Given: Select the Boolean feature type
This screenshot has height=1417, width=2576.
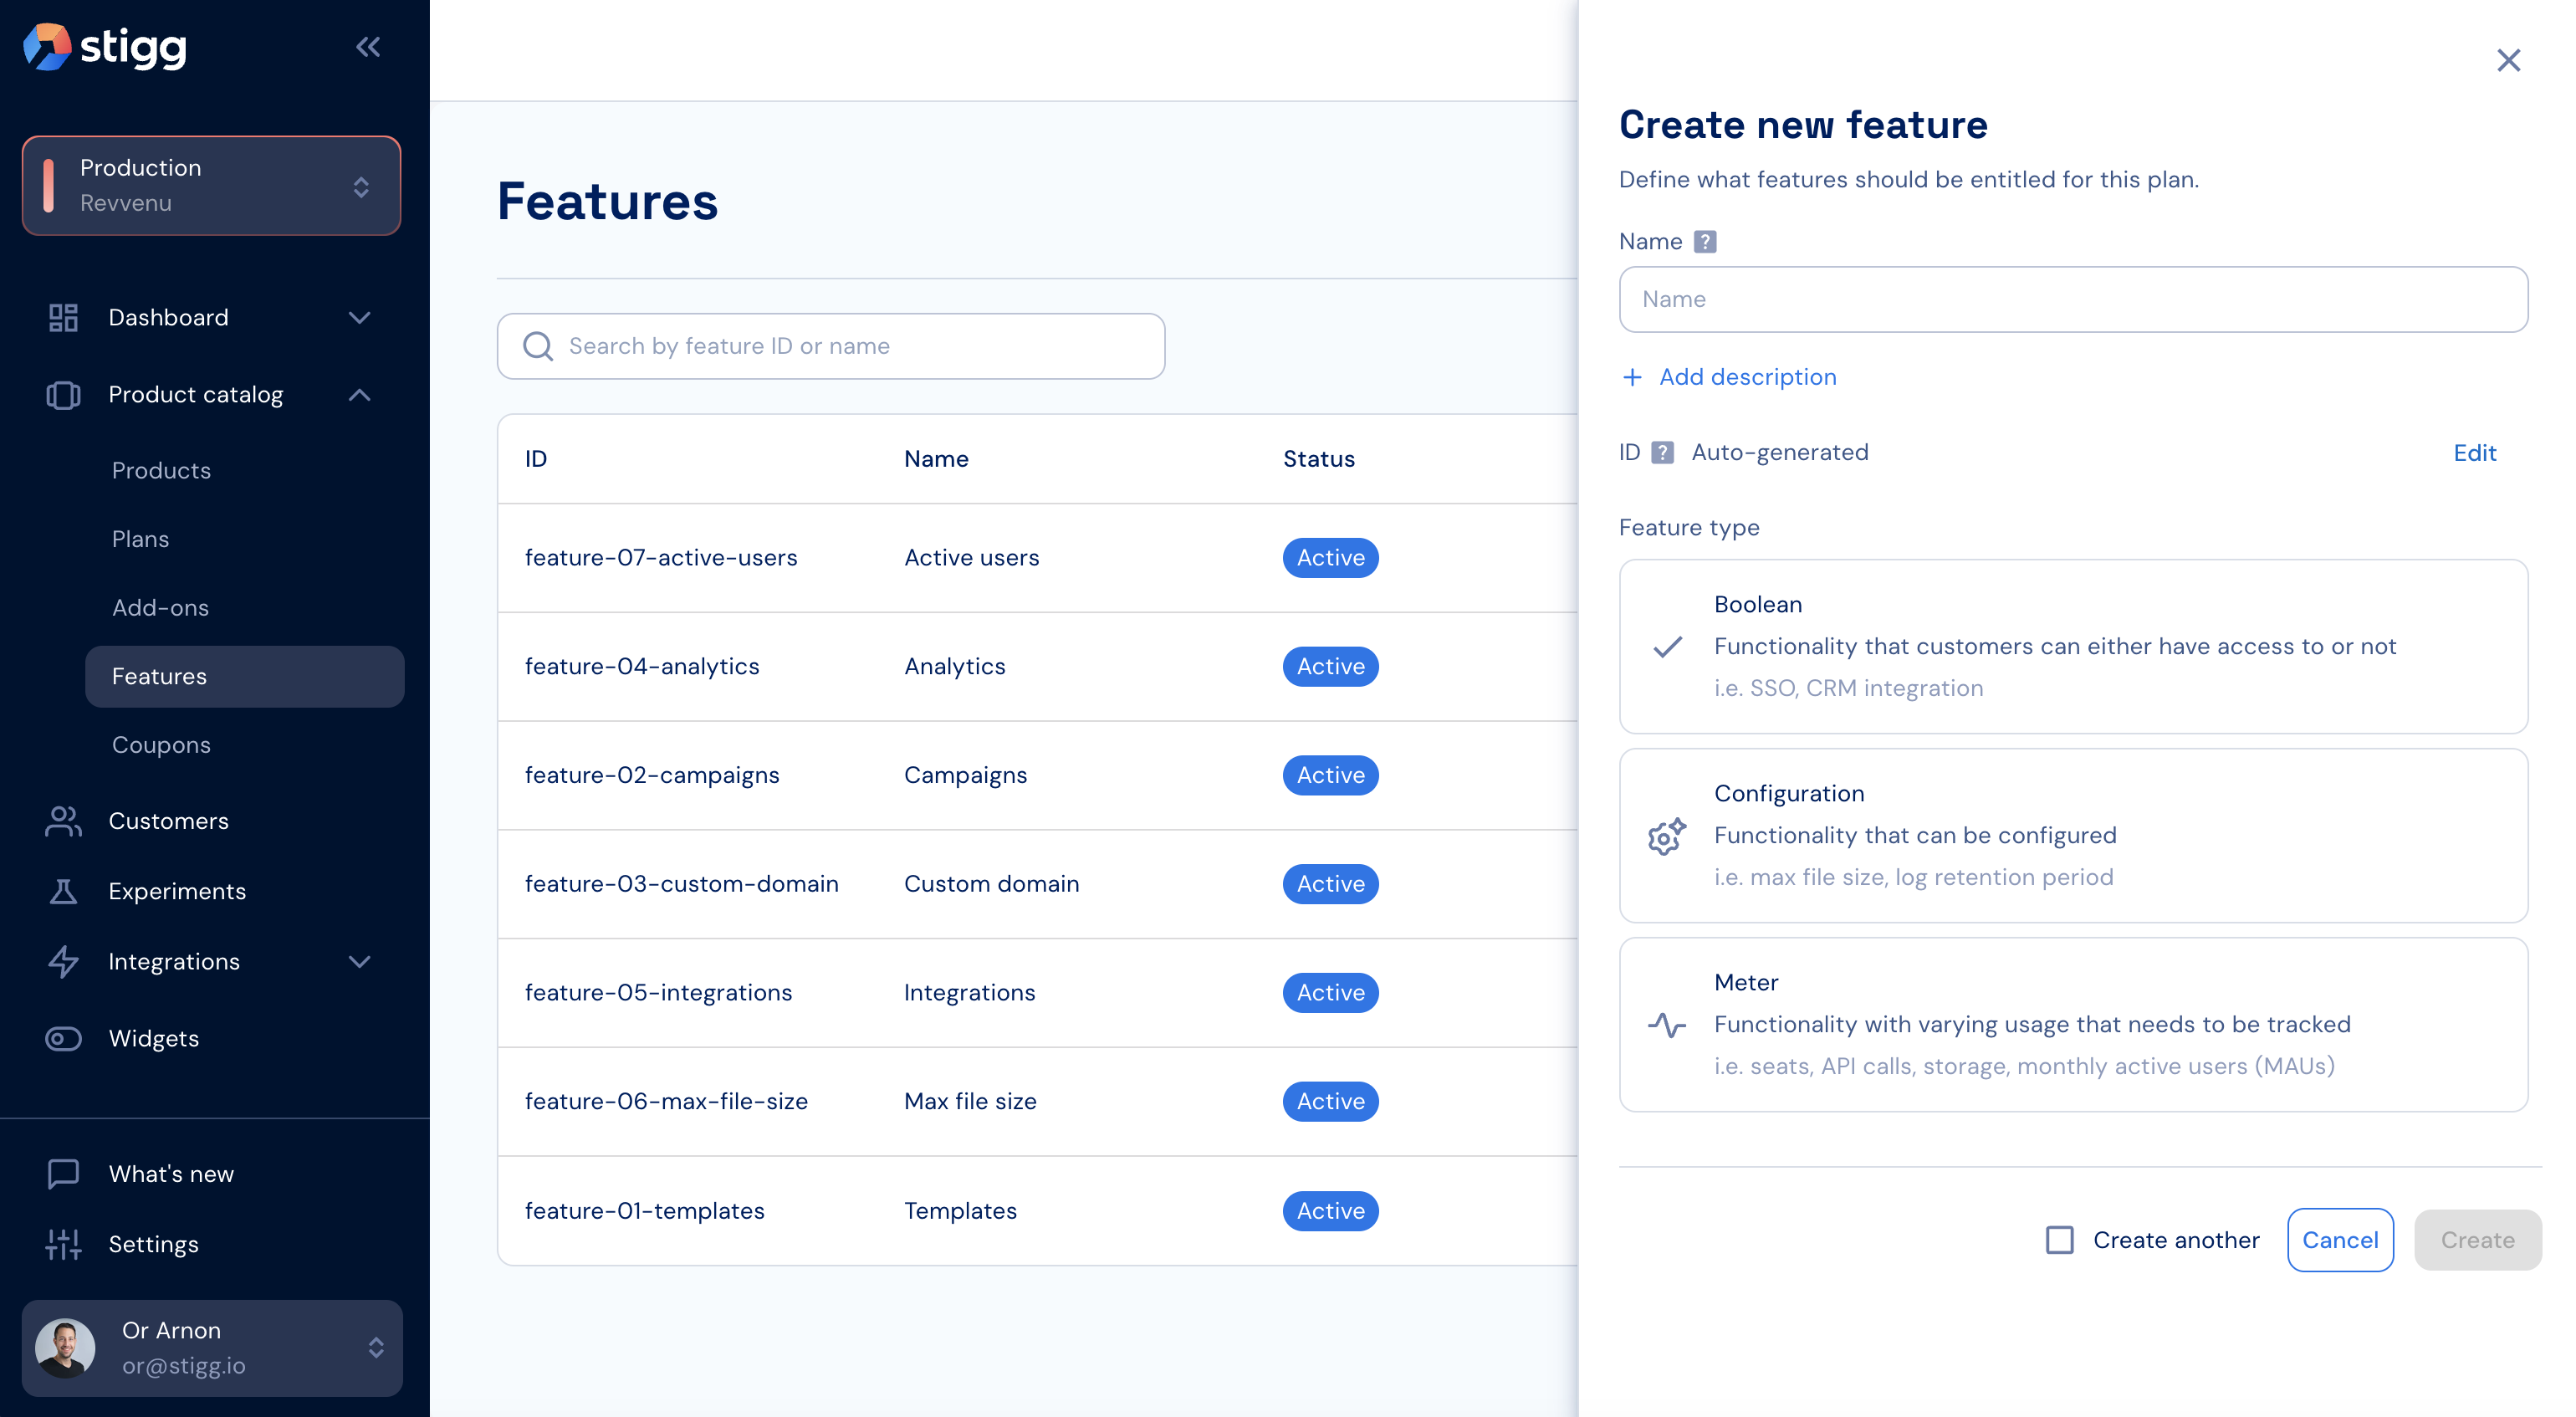Looking at the screenshot, I should [x=2073, y=646].
